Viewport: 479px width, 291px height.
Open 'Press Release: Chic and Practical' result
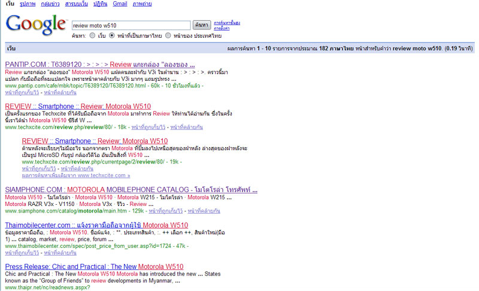point(94,266)
